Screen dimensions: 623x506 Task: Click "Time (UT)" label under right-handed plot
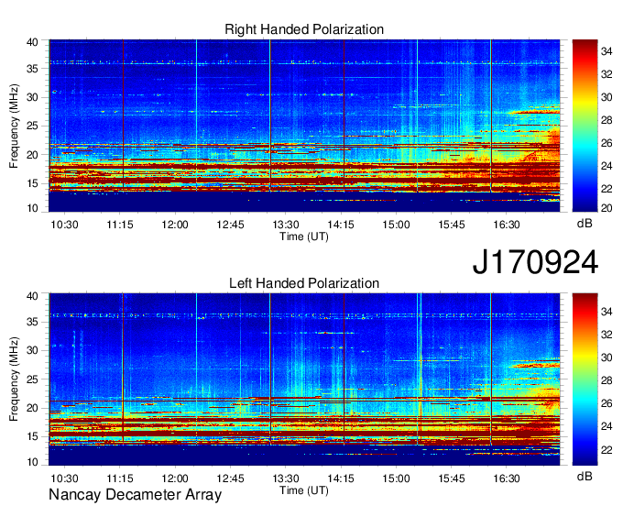point(304,236)
